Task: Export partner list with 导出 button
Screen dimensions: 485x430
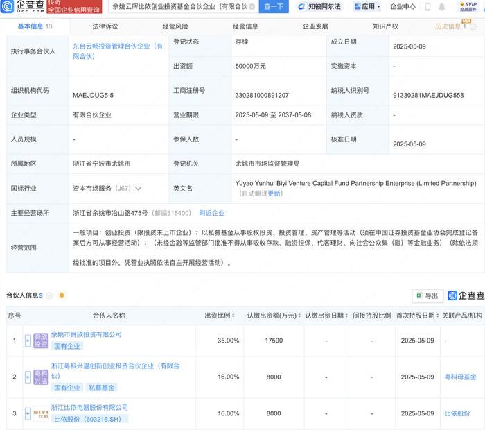Action: (x=427, y=295)
